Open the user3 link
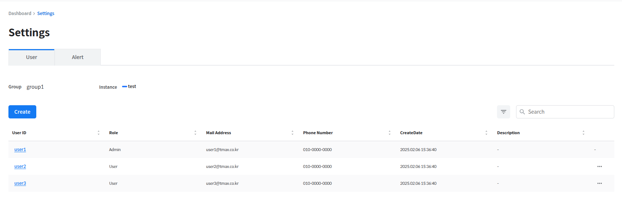 pos(20,183)
